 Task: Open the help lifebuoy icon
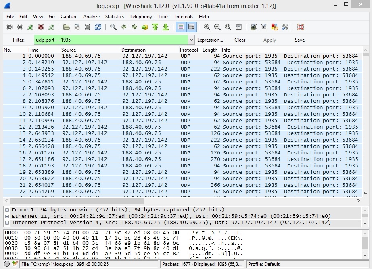click(x=300, y=27)
